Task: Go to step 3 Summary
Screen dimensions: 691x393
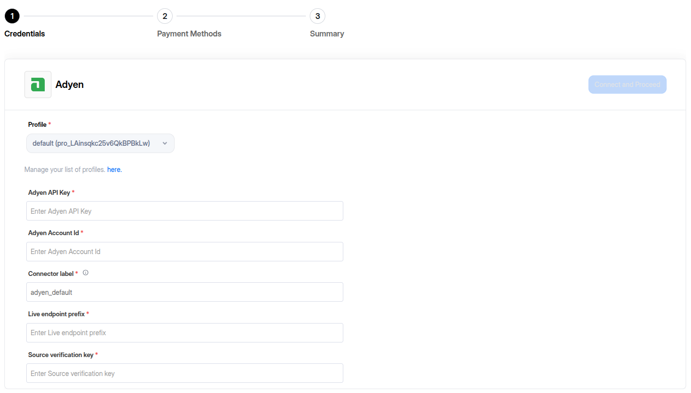Action: pyautogui.click(x=318, y=16)
